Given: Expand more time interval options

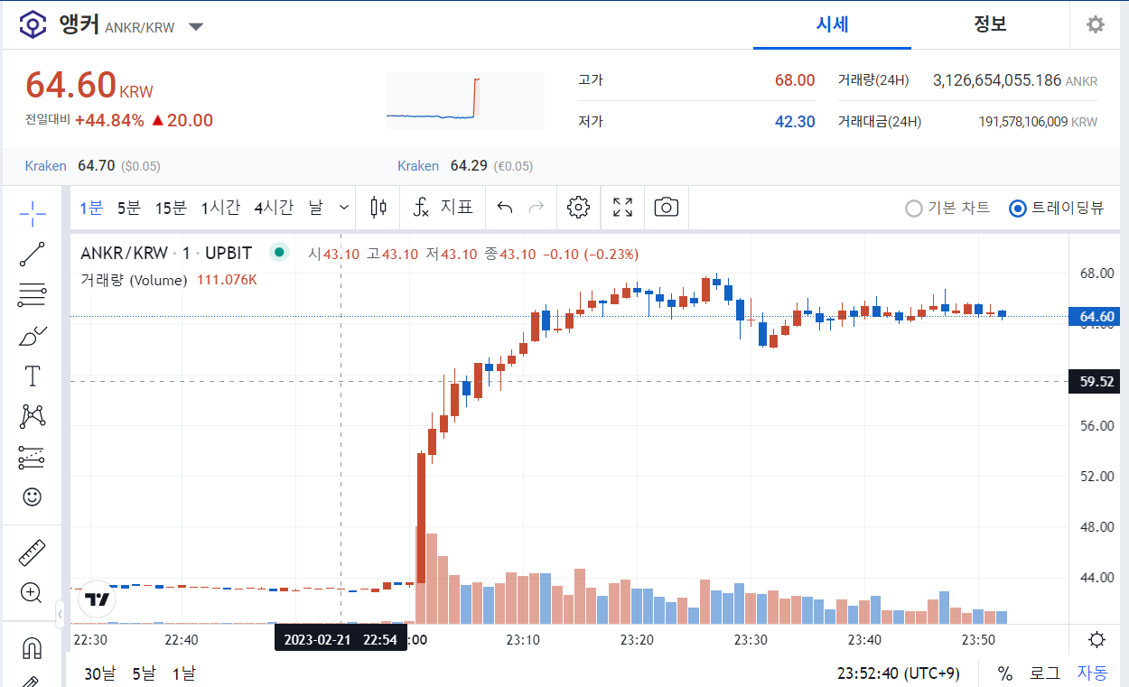Looking at the screenshot, I should (x=344, y=208).
